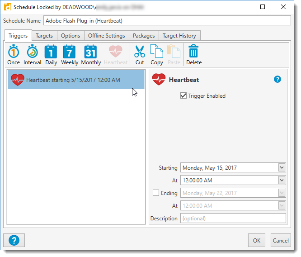This screenshot has width=301, height=257.
Task: Expand the starting At time dropdown
Action: point(282,181)
